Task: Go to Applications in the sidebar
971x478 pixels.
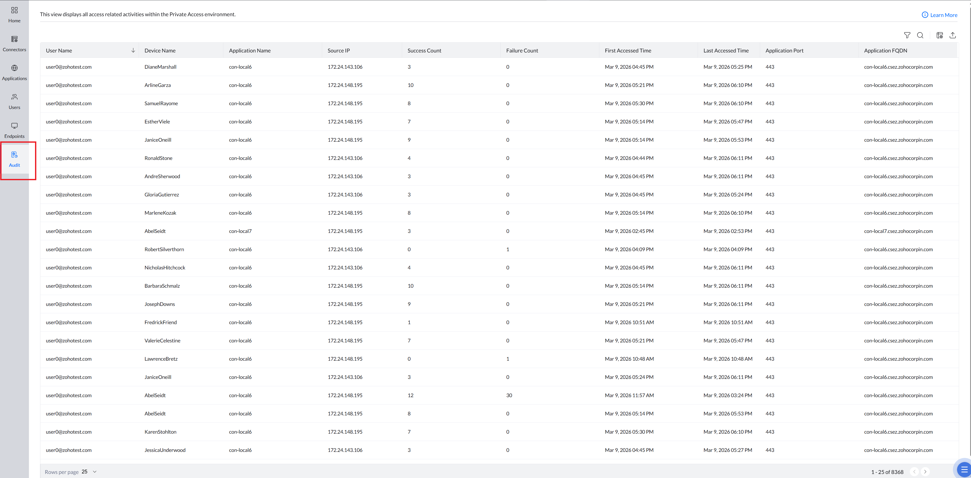Action: click(14, 72)
